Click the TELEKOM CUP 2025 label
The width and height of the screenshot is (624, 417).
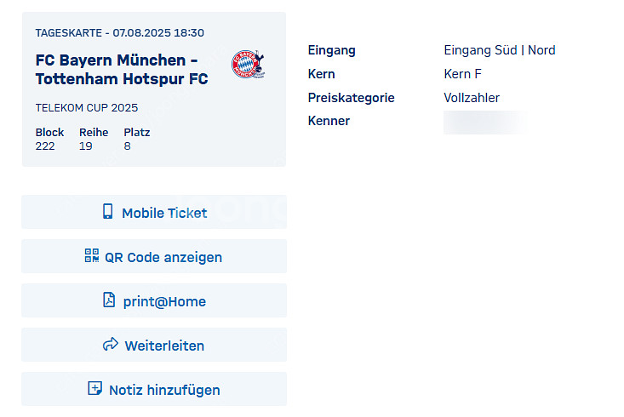[x=87, y=108]
